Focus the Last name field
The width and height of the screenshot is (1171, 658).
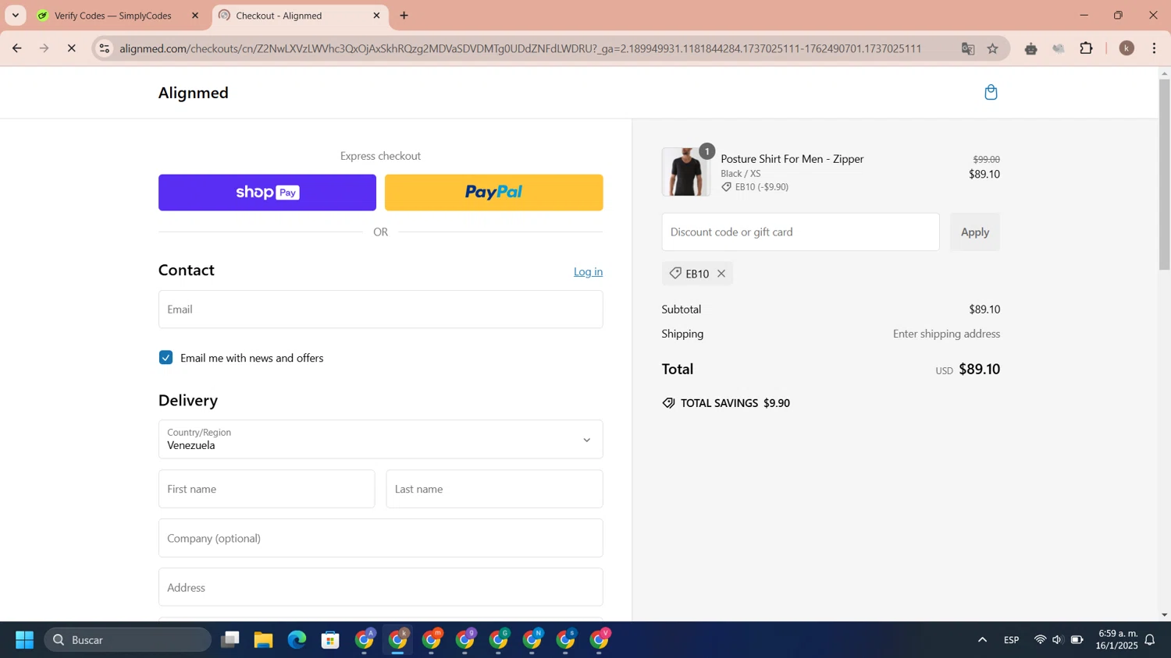[x=494, y=489]
